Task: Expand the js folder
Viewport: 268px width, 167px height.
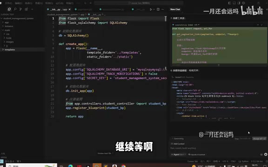Action: 7,45
